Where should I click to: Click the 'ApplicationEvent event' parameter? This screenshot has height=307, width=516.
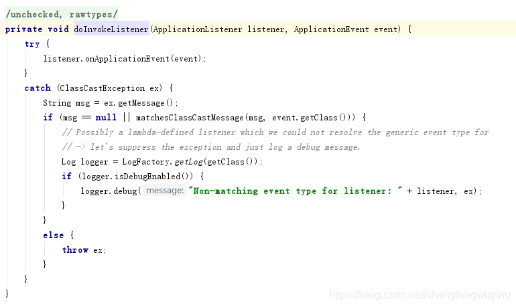pos(346,29)
